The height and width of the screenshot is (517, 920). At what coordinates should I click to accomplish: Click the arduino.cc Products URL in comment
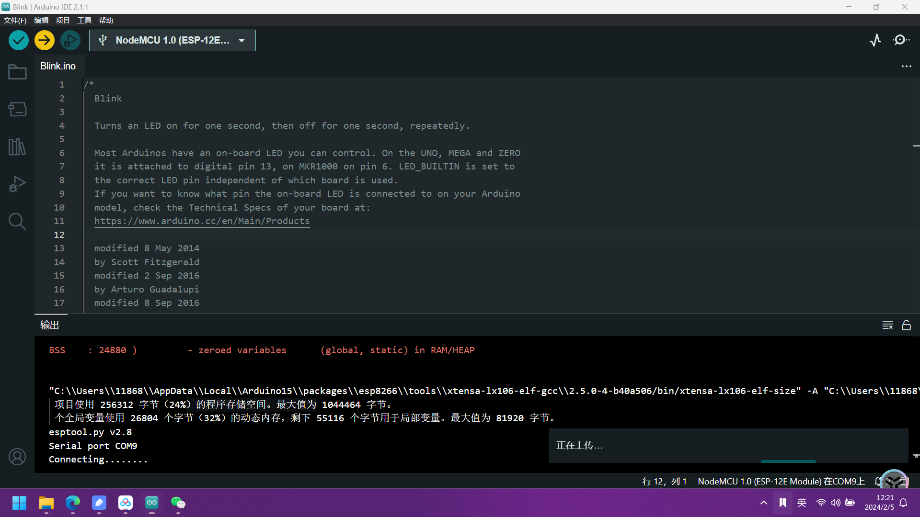coord(202,221)
